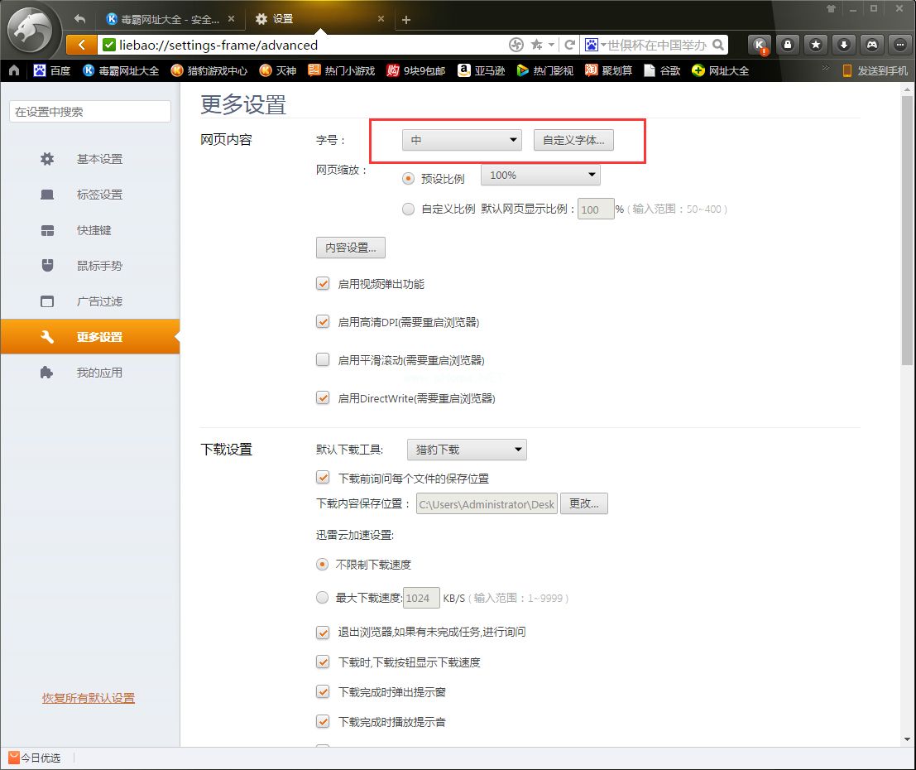Disable 启用视频弹出功能

[322, 283]
